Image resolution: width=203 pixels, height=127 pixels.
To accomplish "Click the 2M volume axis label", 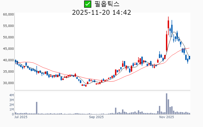I will point(11,105).
